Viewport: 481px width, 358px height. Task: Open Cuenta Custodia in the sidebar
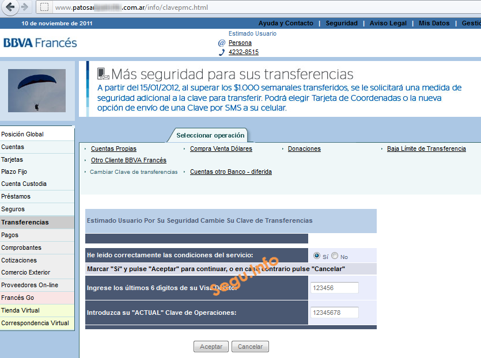coord(37,184)
